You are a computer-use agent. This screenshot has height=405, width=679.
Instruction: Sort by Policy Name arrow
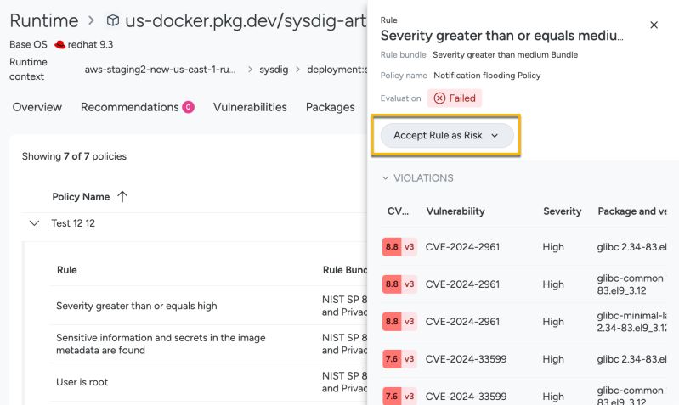[x=122, y=197]
